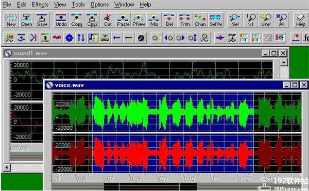Open the Help book icon
309x191 pixels.
click(301, 20)
